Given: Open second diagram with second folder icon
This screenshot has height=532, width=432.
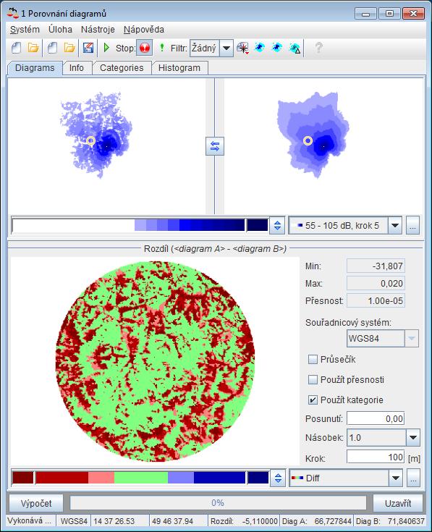Looking at the screenshot, I should 69,48.
